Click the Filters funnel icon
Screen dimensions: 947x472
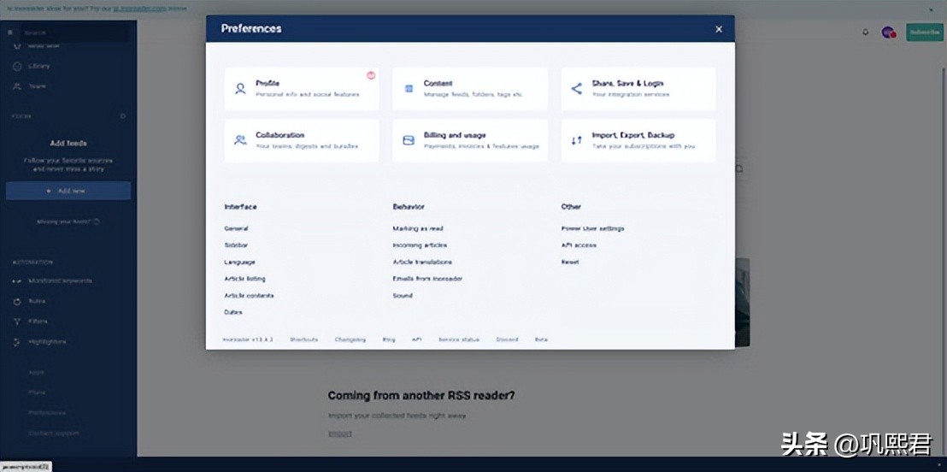(x=17, y=322)
